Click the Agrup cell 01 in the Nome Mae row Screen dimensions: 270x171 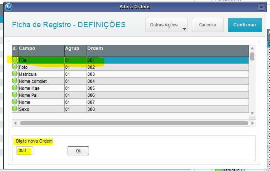click(75, 88)
